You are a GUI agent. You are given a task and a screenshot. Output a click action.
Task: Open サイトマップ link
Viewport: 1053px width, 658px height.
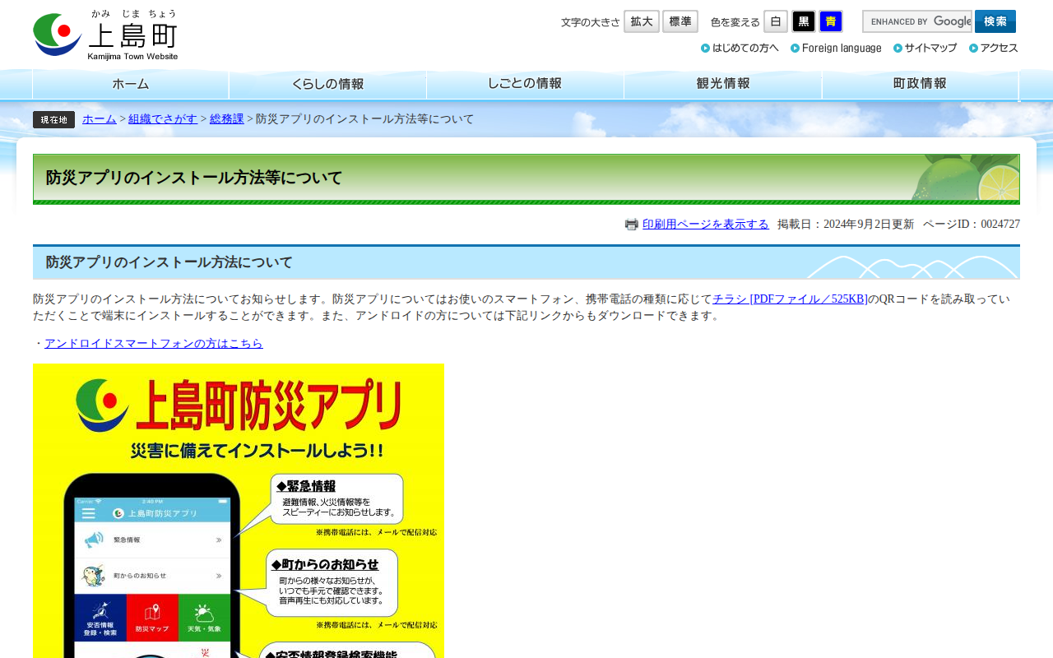(x=925, y=48)
